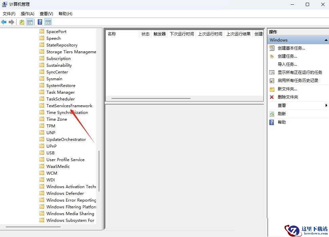Click the SpacePort folder icon
The width and height of the screenshot is (329, 237).
[42, 31]
